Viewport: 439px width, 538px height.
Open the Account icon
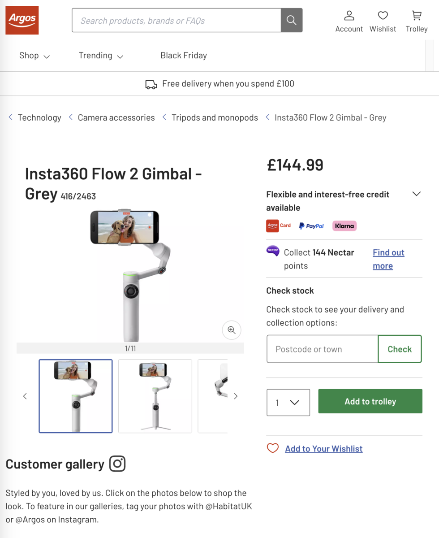349,16
